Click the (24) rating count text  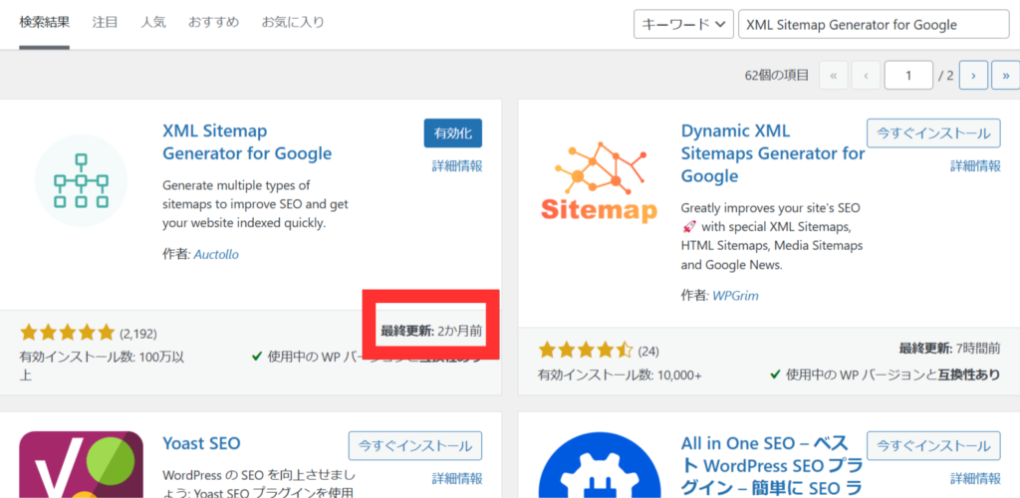click(x=647, y=352)
